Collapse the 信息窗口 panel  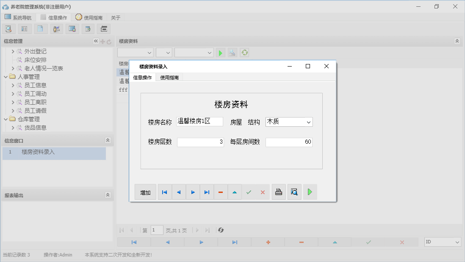pos(108,140)
